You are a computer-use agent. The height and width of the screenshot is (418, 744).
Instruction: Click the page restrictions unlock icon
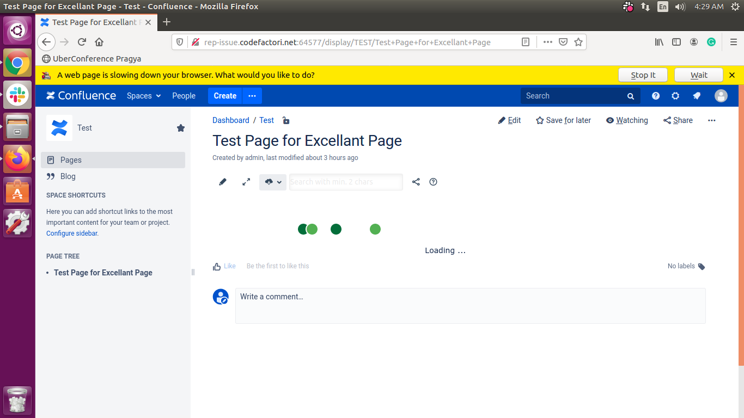286,120
